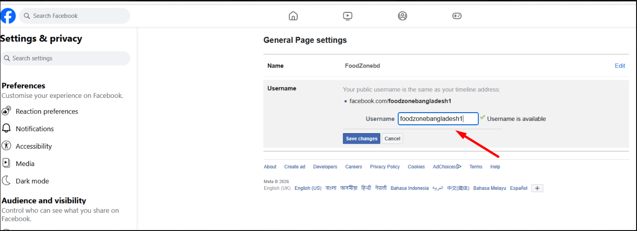Cancel the username edit
Screen dimensions: 637x231
click(392, 139)
